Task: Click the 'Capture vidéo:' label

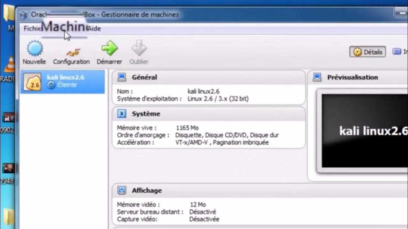Action: (x=137, y=219)
